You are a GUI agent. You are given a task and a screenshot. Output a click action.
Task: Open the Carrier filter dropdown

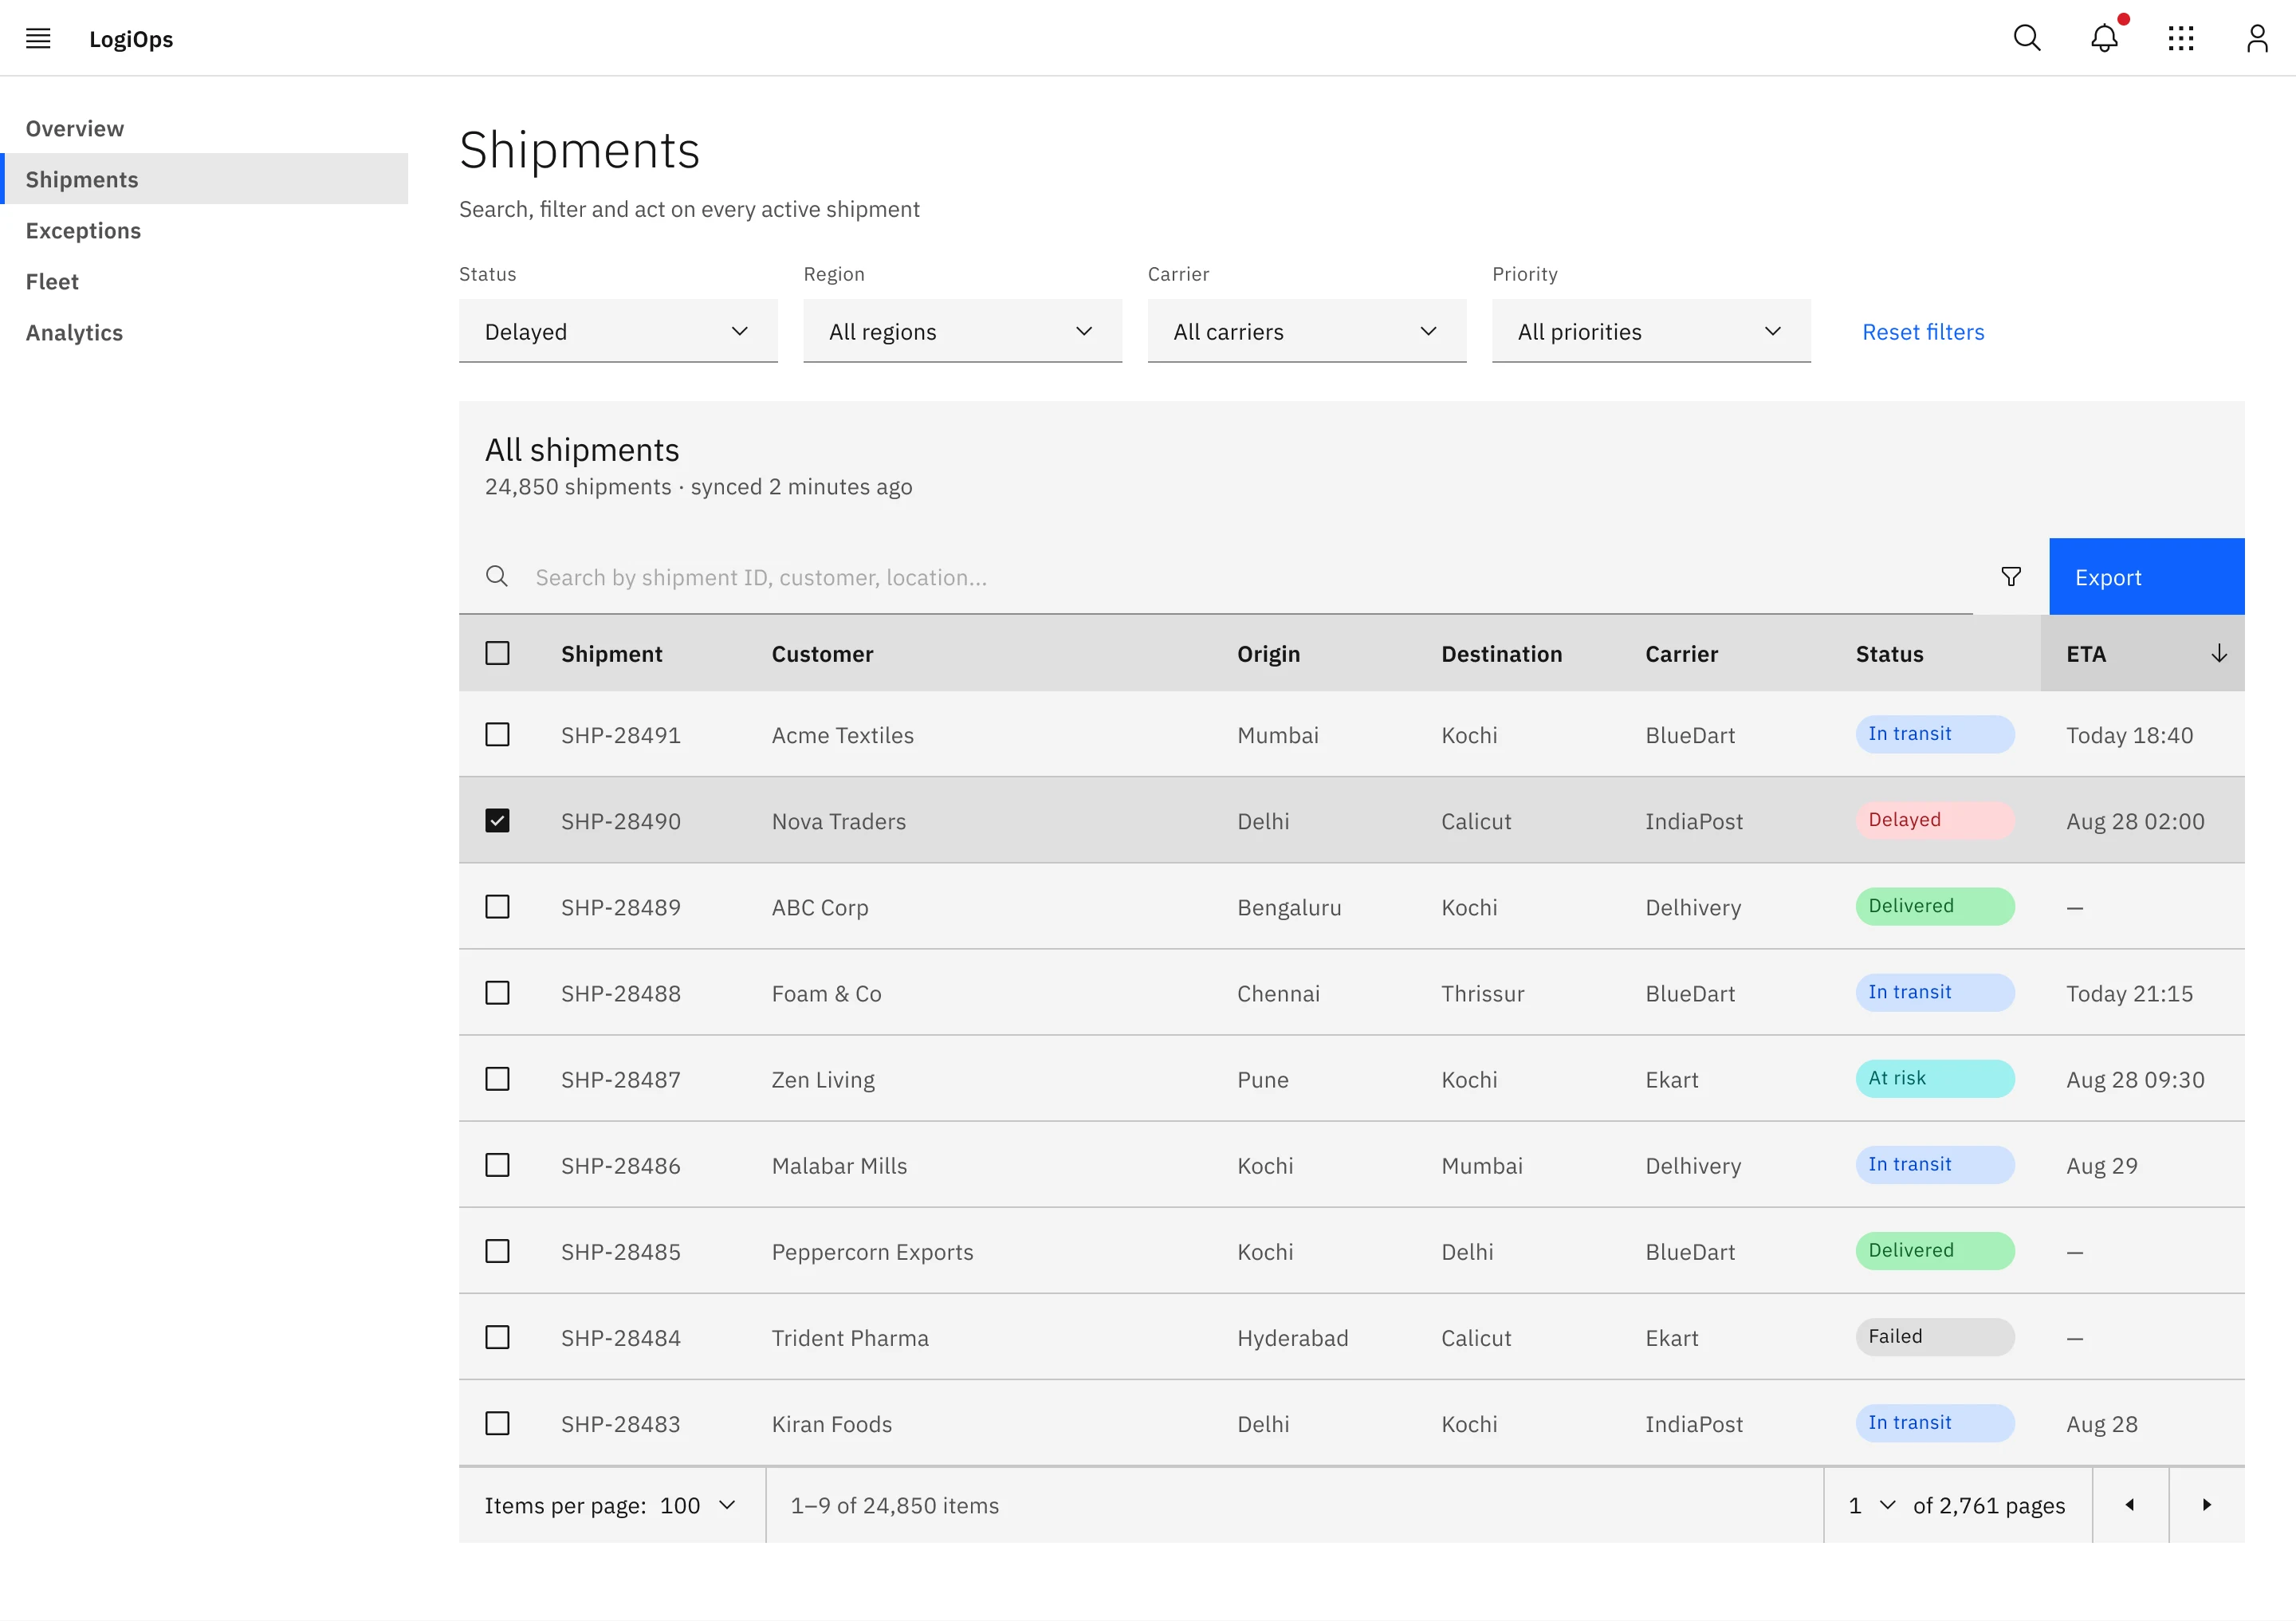tap(1306, 331)
